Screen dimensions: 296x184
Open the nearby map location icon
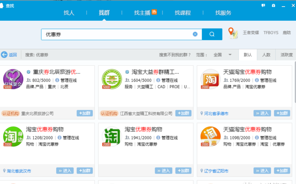point(233,33)
